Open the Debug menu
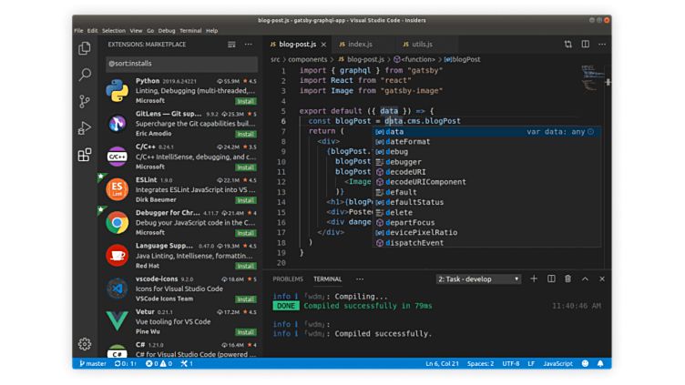The image size is (685, 385). (x=167, y=31)
